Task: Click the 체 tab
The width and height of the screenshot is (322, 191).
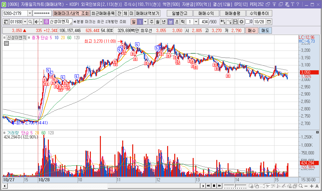Action: point(125,13)
